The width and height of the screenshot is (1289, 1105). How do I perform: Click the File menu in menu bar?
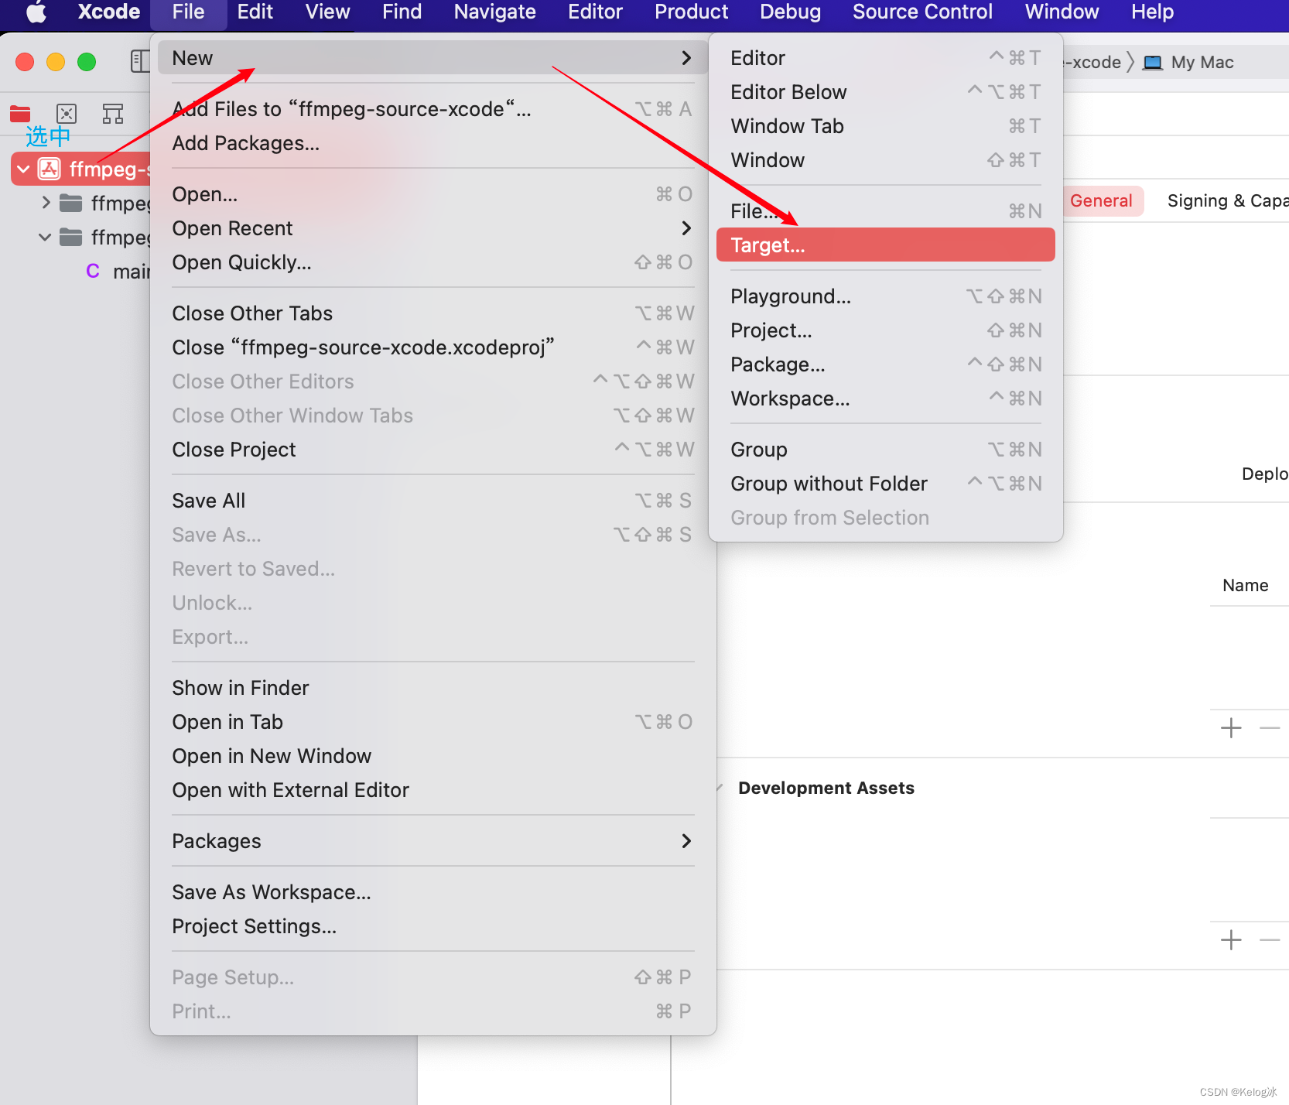click(x=188, y=12)
